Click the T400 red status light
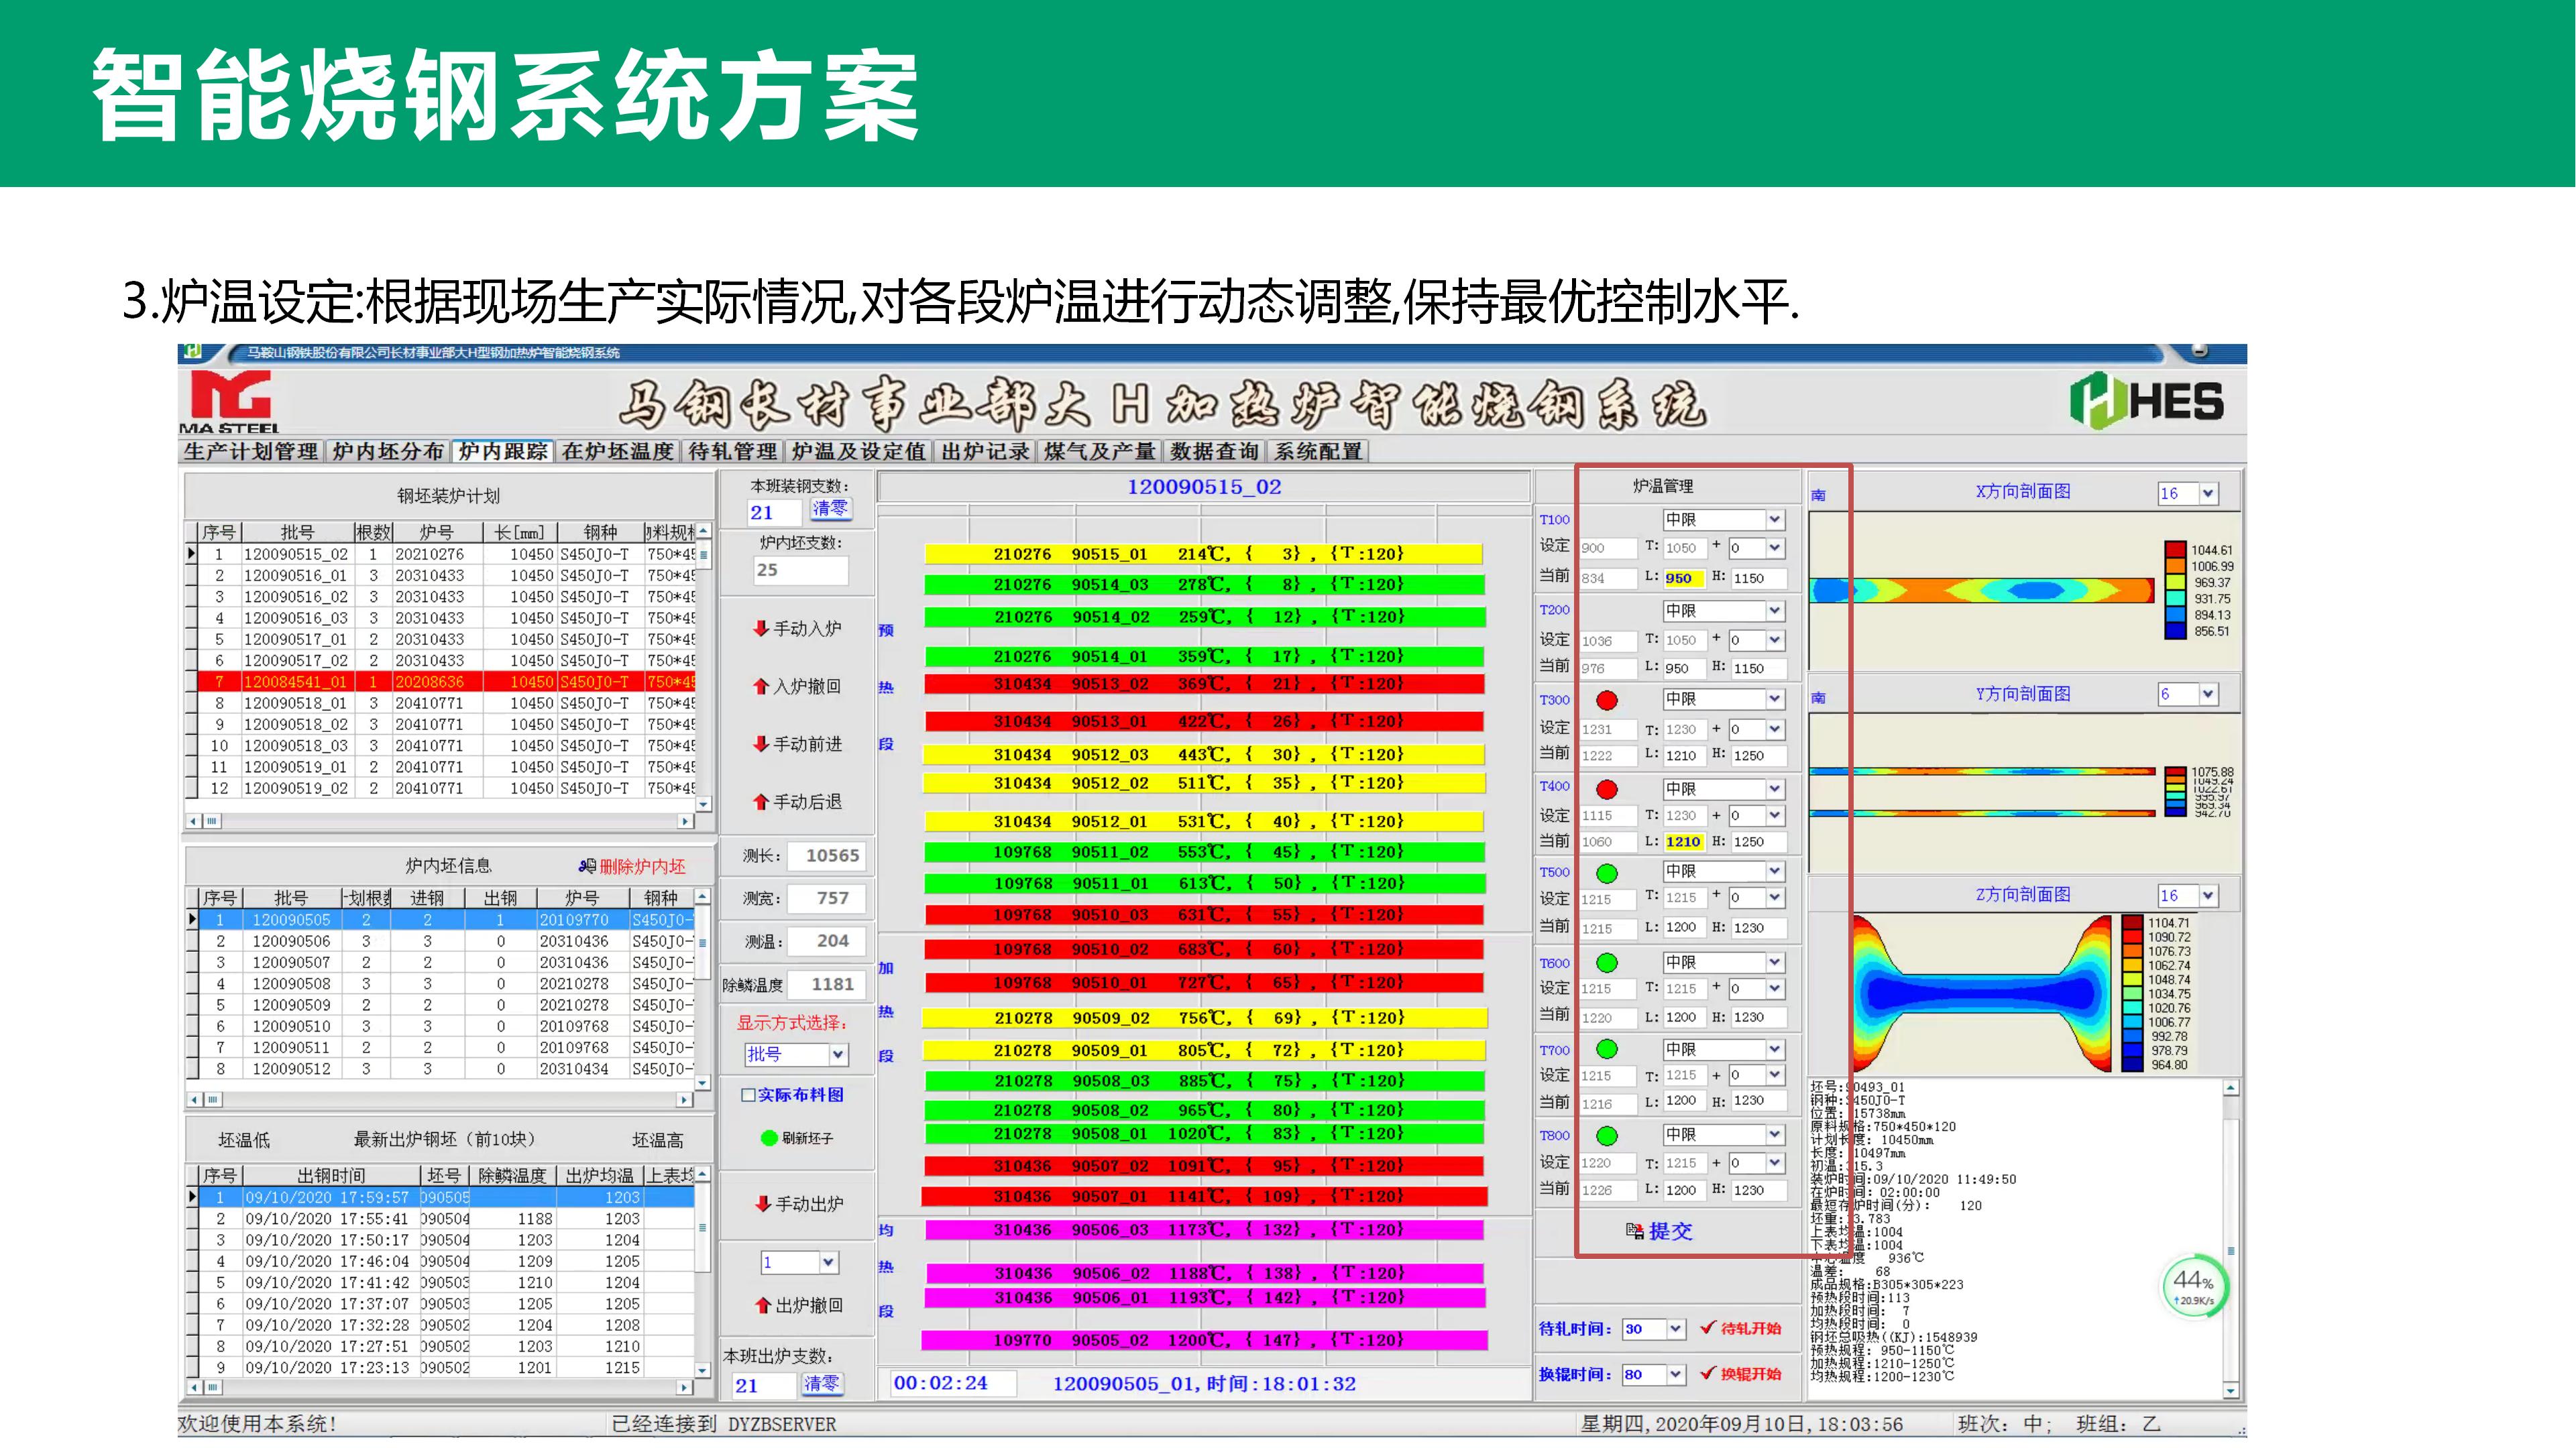Viewport: 2576px width, 1448px height. click(x=1607, y=790)
